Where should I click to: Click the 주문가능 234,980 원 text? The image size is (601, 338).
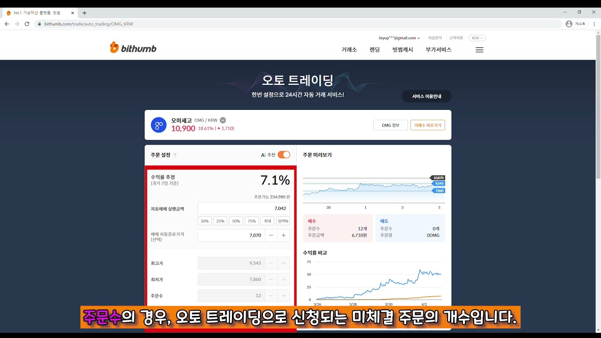(x=272, y=197)
